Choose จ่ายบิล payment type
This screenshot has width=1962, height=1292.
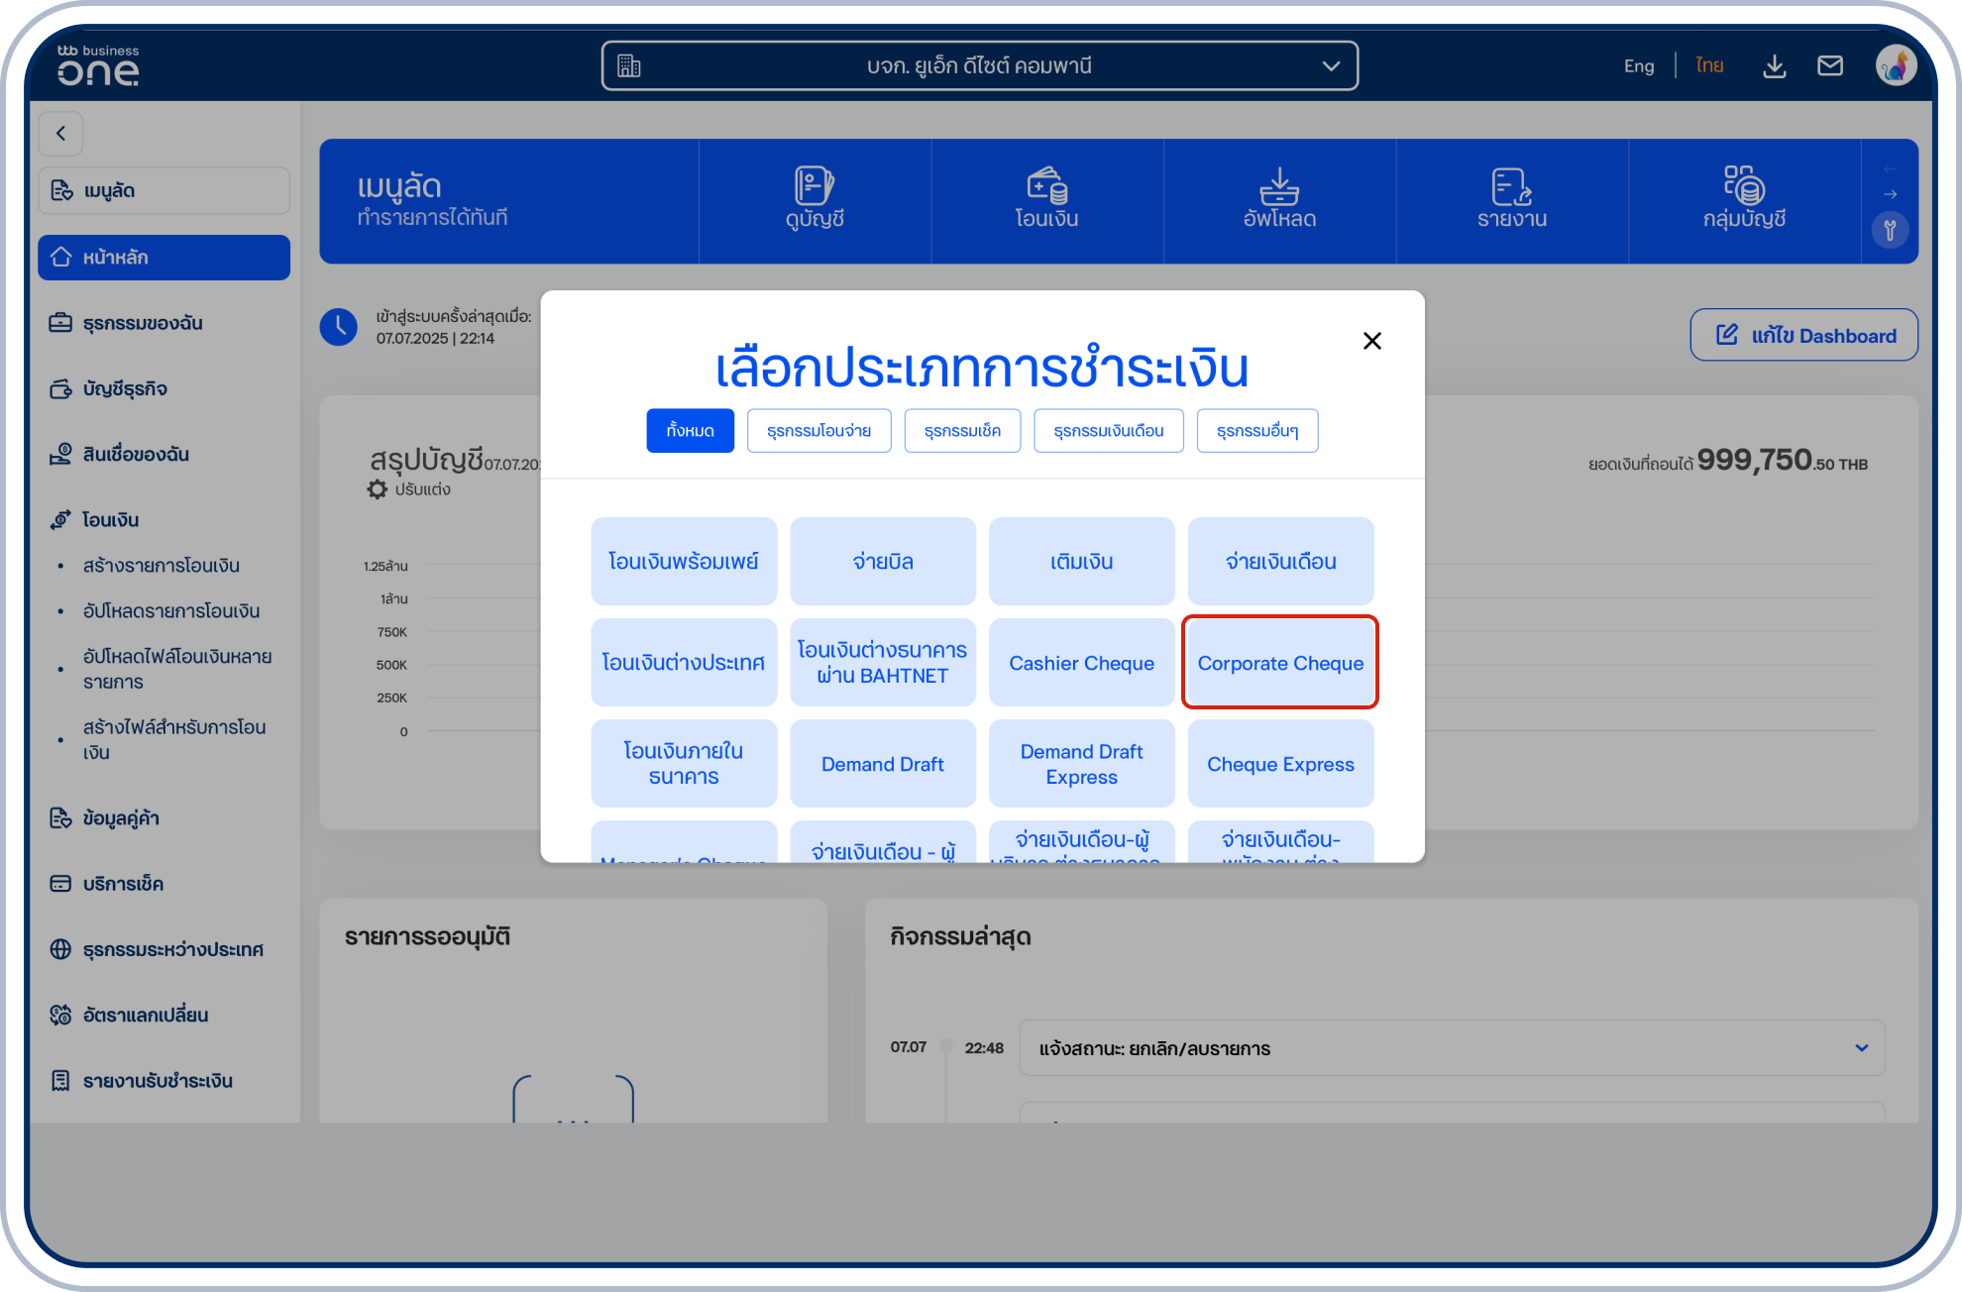(x=883, y=562)
